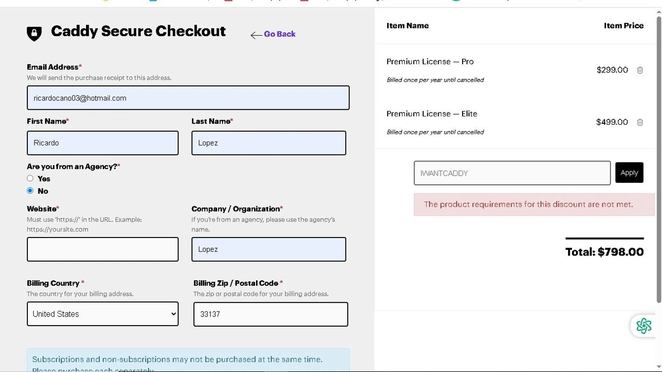The height and width of the screenshot is (372, 662).
Task: Click the empty Website field
Action: pyautogui.click(x=103, y=249)
